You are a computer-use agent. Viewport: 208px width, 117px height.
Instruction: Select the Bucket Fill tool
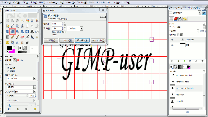[x=37, y=31]
